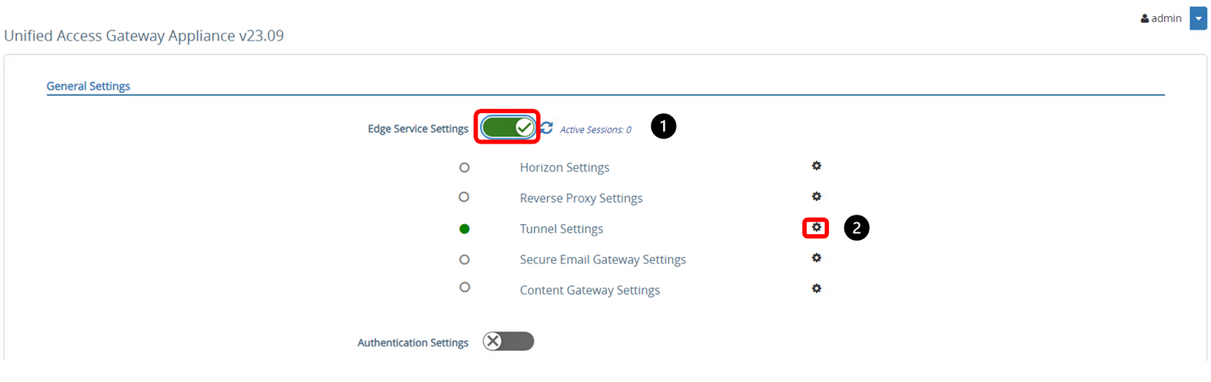Open Secure Email Gateway Settings gear

(816, 258)
